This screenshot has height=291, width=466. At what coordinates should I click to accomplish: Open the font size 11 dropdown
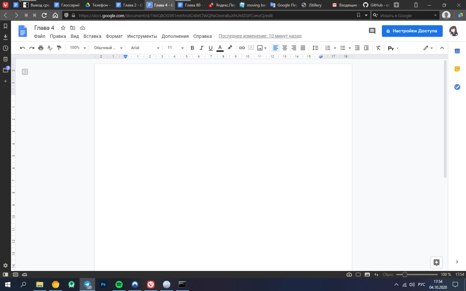175,48
